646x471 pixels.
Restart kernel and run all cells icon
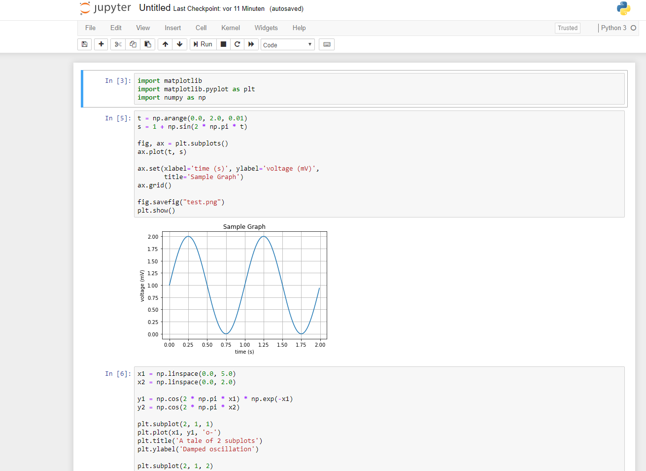251,44
